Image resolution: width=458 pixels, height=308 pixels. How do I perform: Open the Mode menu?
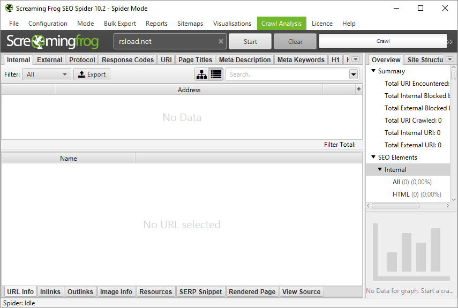(85, 24)
